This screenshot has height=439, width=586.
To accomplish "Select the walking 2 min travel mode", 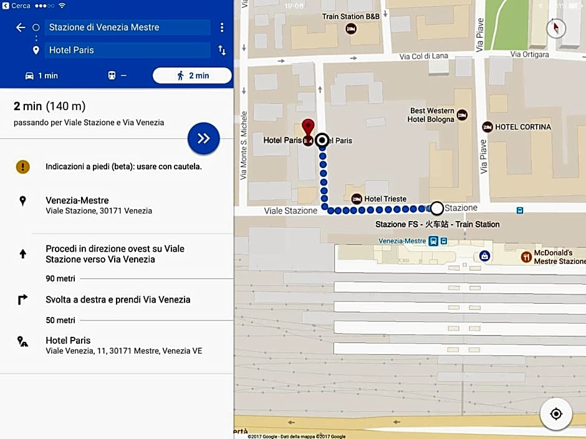I will point(192,75).
